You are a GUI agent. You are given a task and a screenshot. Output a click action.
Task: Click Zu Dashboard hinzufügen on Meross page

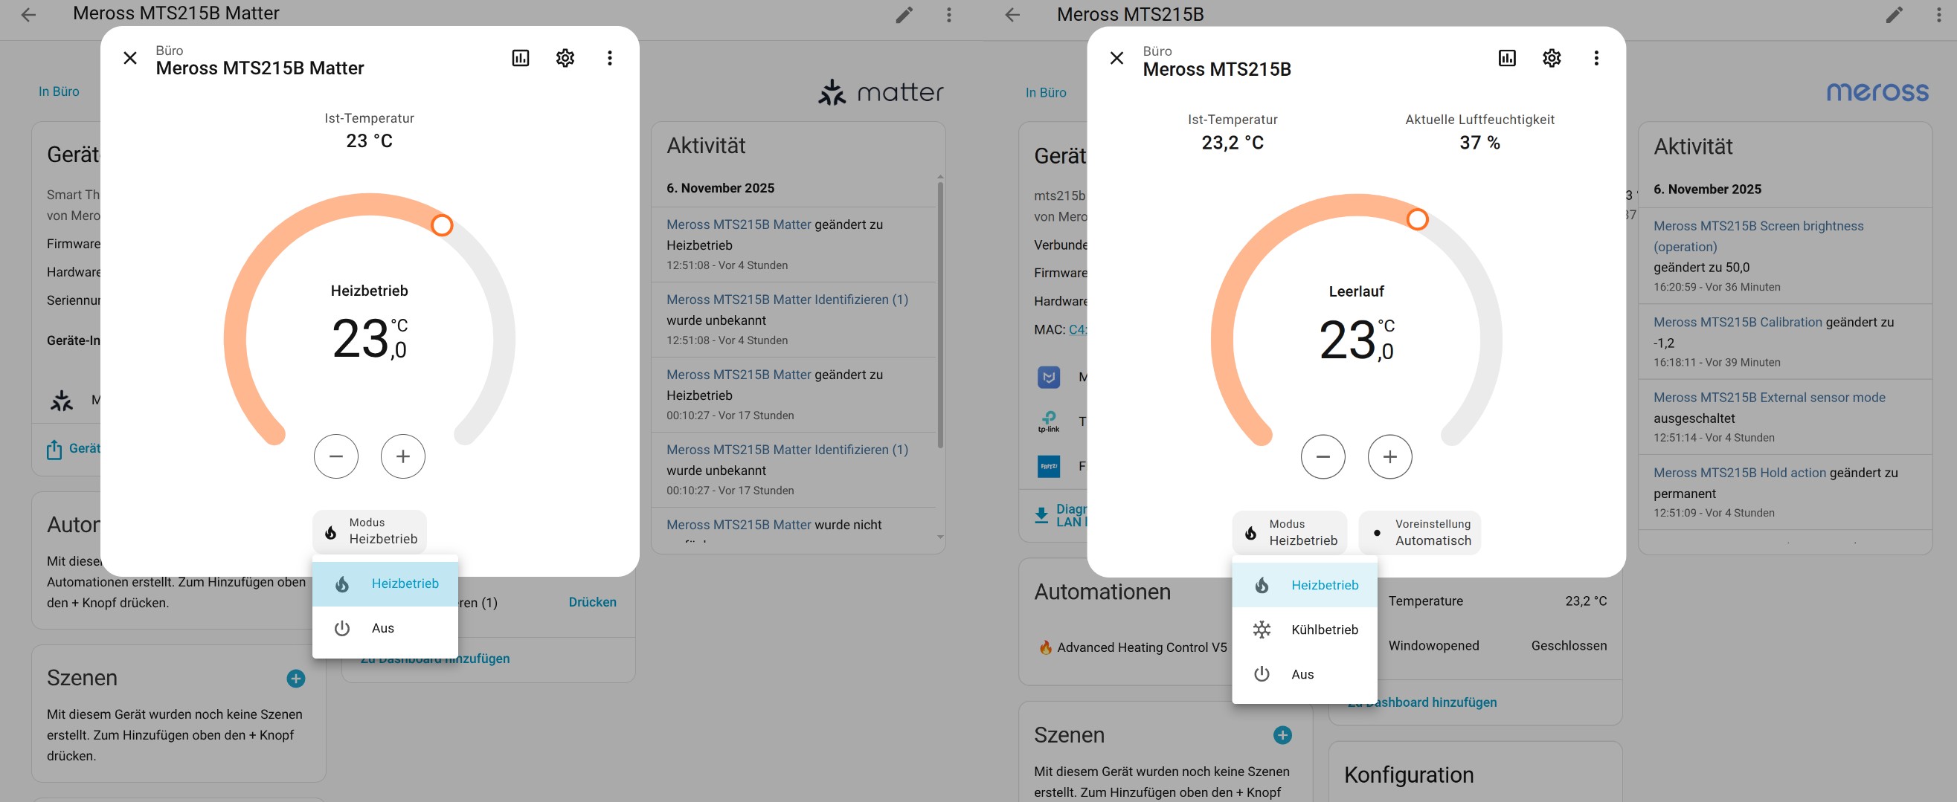(x=1422, y=702)
